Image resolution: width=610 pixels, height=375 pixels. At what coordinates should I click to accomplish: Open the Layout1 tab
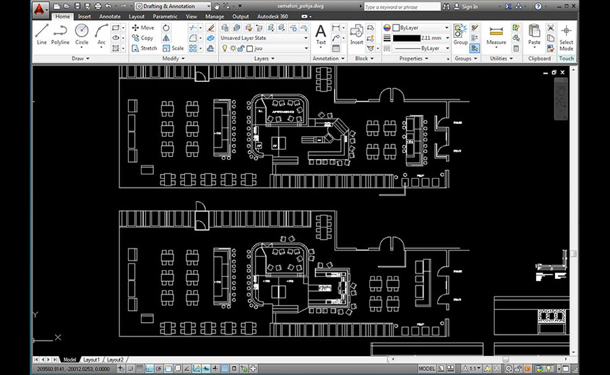pyautogui.click(x=92, y=359)
